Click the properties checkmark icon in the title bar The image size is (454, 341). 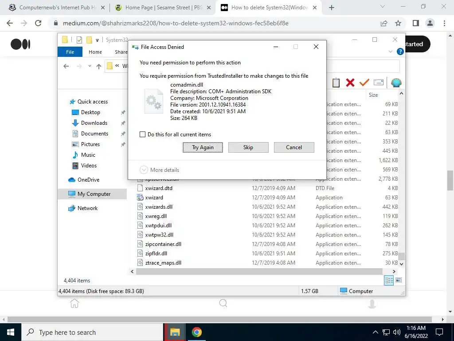[x=79, y=40]
